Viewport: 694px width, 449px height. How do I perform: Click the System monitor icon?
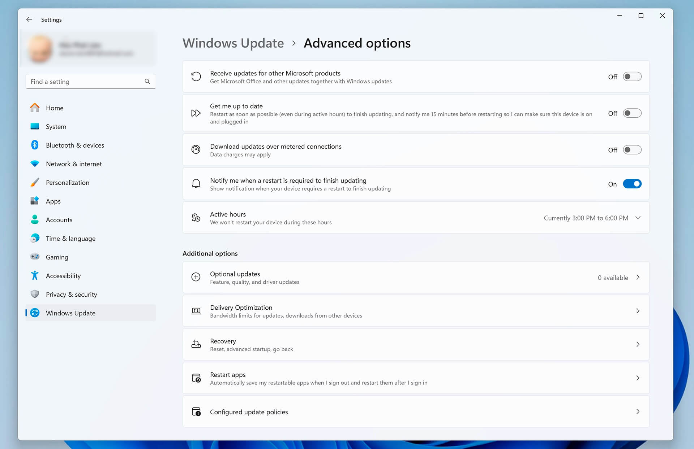pyautogui.click(x=35, y=126)
